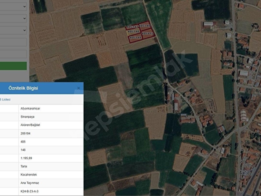The image size is (261, 196).
Task: Select parcel 485/148 on the map
Action: pyautogui.click(x=133, y=31)
